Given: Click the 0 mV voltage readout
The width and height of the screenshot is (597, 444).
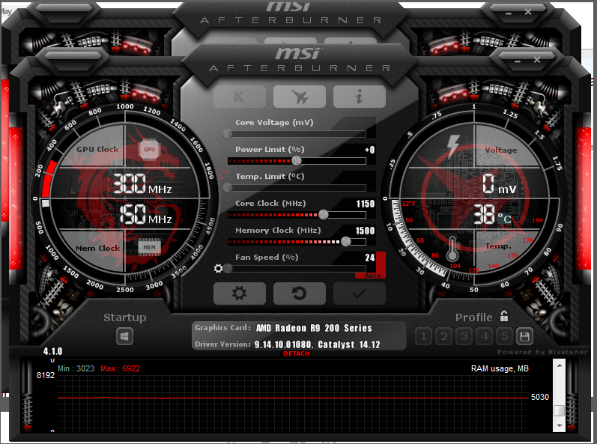Looking at the screenshot, I should [x=499, y=184].
